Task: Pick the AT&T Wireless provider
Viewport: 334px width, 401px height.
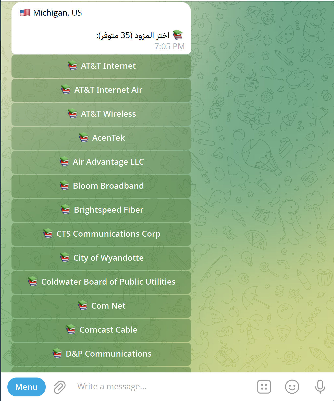Action: 101,114
